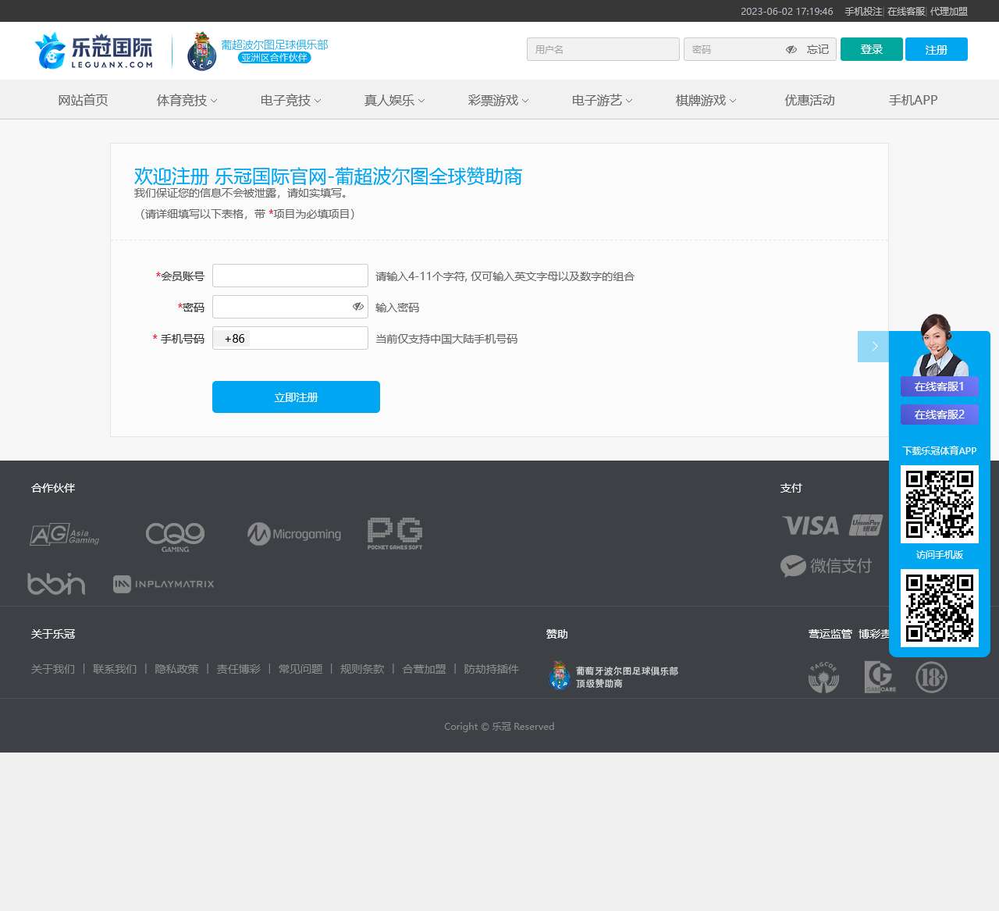Viewport: 999px width, 911px height.
Task: Open 合营加盟 footer link
Action: coord(424,669)
